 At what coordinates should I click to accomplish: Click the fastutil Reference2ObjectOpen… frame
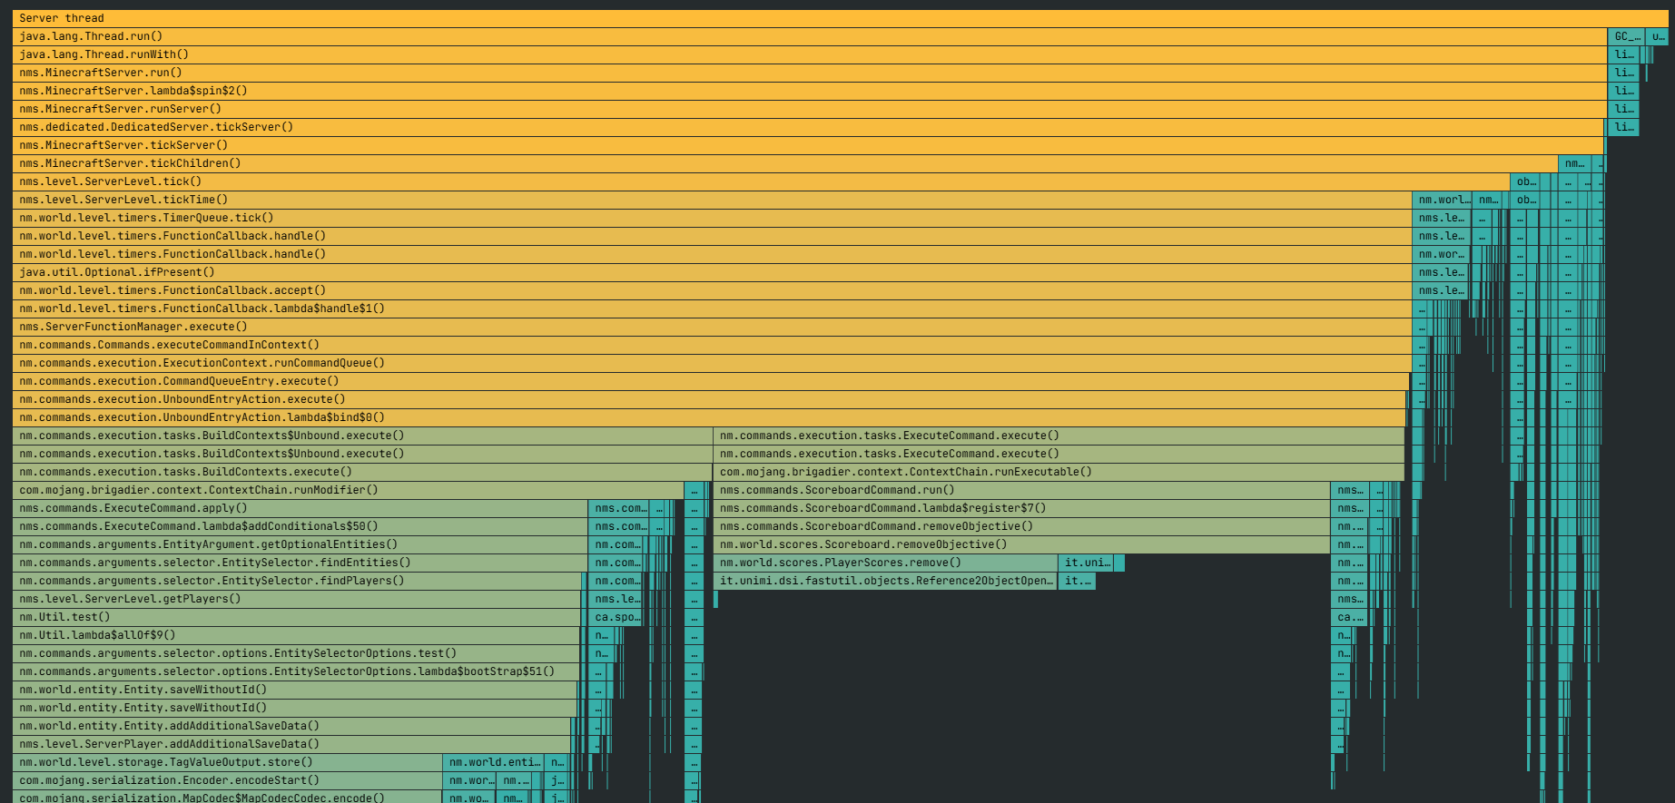[x=885, y=581]
